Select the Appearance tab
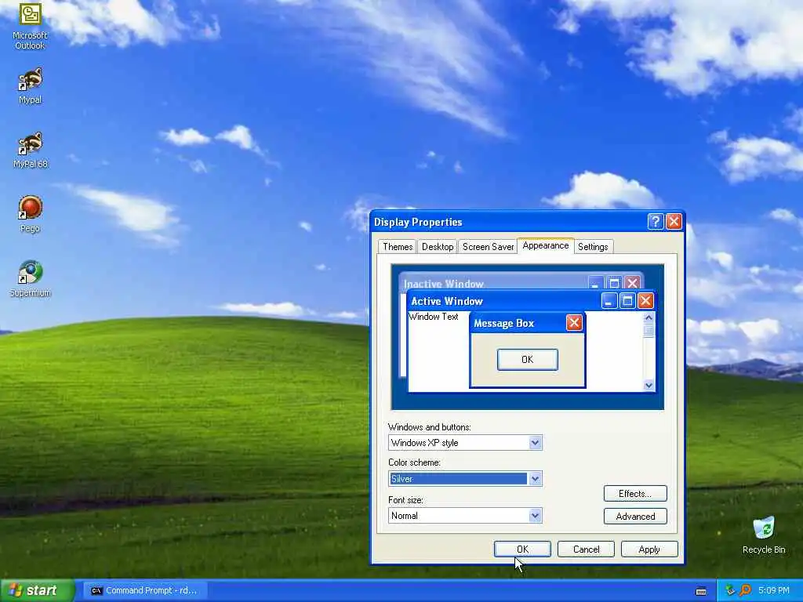 [x=546, y=245]
